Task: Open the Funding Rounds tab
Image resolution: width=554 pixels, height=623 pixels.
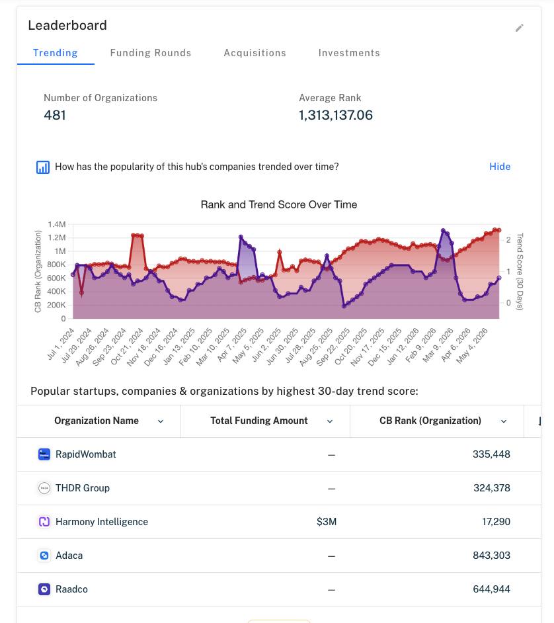Action: (x=151, y=53)
